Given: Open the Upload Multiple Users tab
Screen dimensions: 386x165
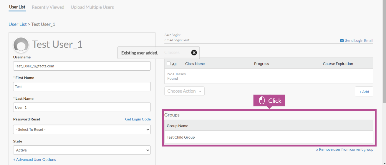Looking at the screenshot, I should point(92,7).
